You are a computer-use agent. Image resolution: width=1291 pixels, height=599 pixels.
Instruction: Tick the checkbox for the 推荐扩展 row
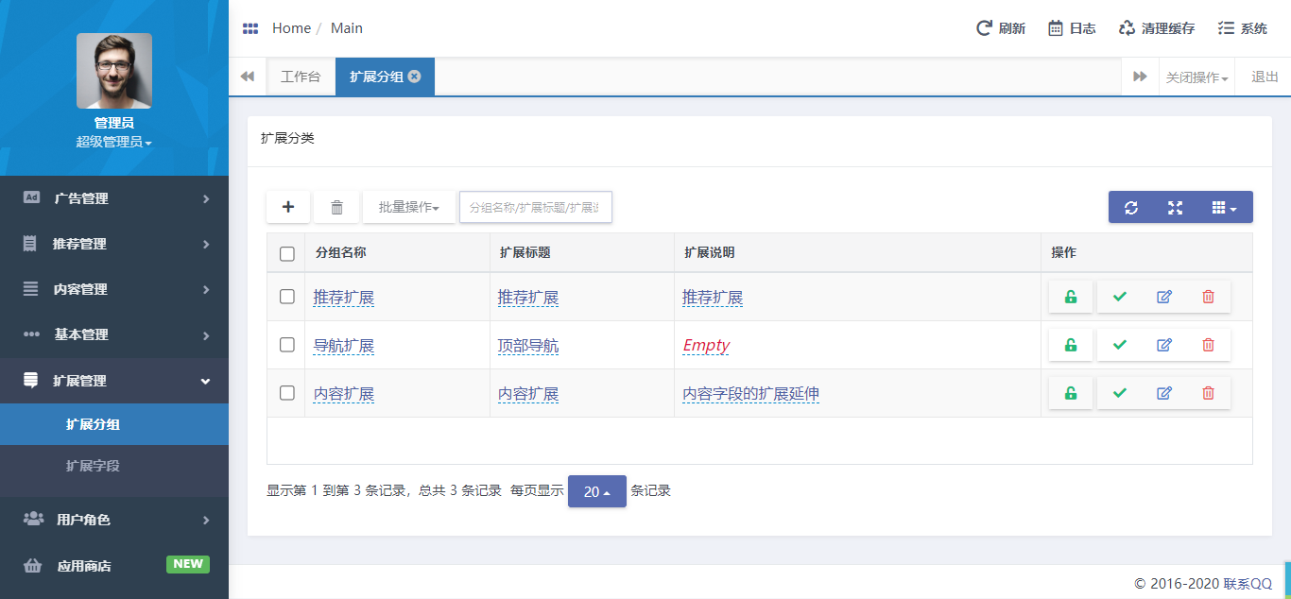coord(287,297)
